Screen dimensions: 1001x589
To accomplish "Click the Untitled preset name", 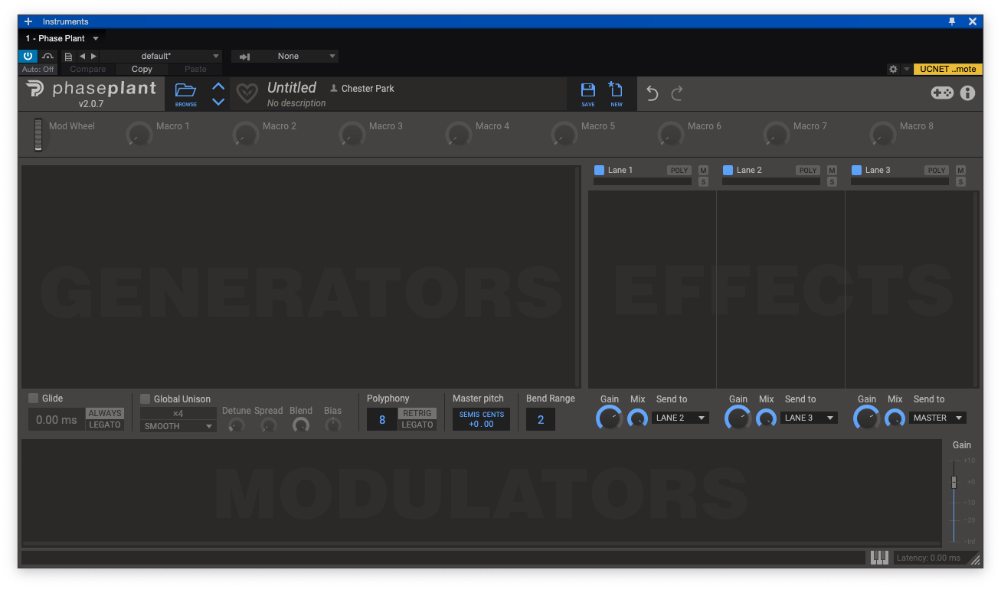I will [292, 87].
